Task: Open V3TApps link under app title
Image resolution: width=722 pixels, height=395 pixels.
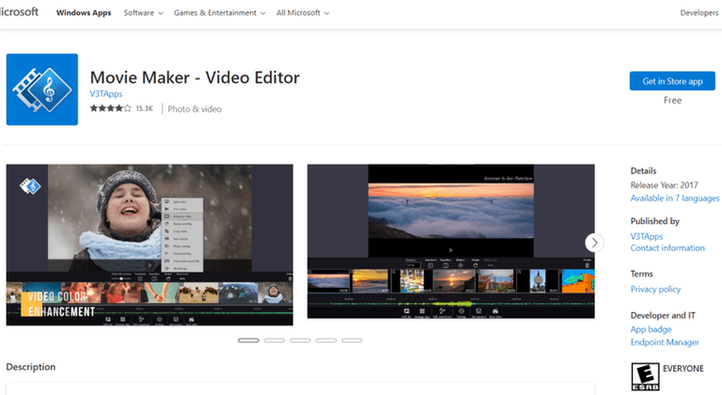Action: coord(106,93)
